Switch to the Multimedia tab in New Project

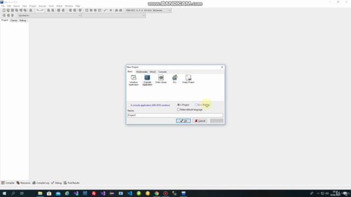coord(142,72)
